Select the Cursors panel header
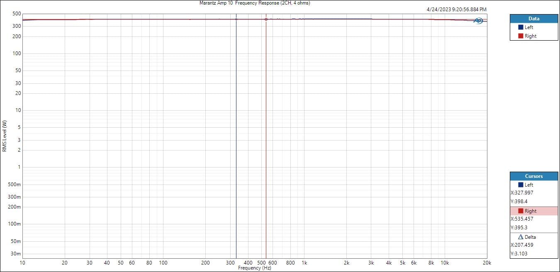 [x=534, y=176]
